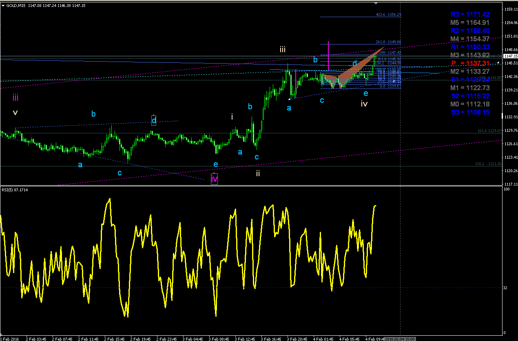
Task: Click the M0 = 1112.18 midpoint label
Action: point(470,104)
